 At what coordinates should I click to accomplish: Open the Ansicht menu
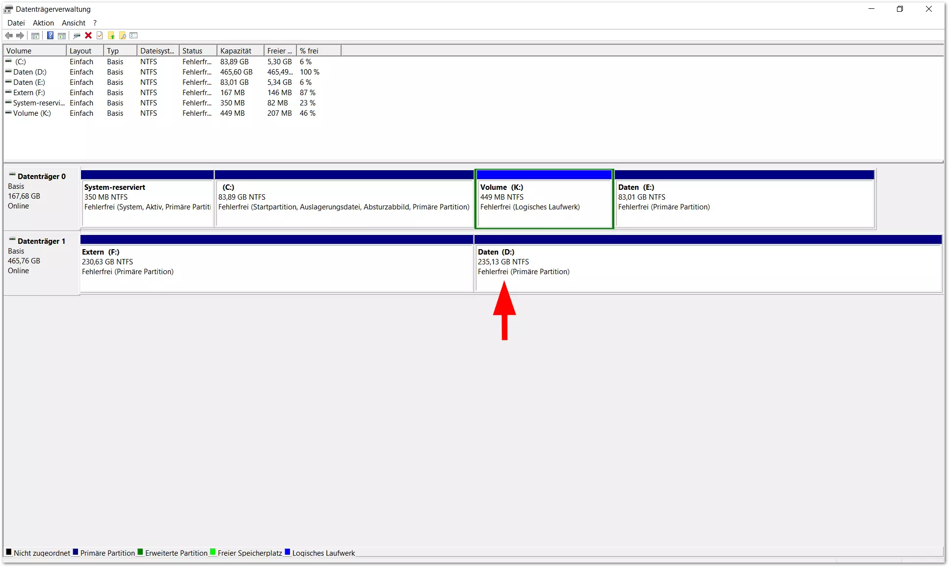click(x=74, y=23)
